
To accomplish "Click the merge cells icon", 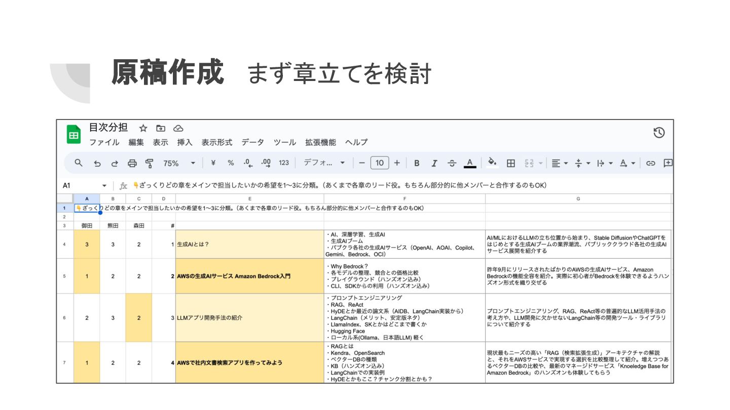I will [x=529, y=163].
